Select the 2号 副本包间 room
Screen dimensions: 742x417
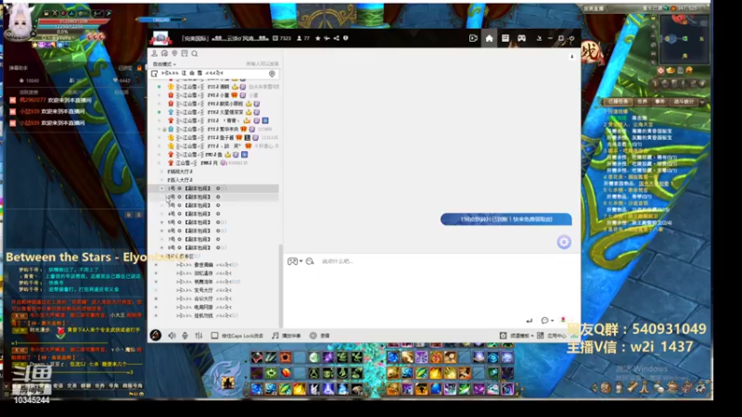tap(215, 196)
